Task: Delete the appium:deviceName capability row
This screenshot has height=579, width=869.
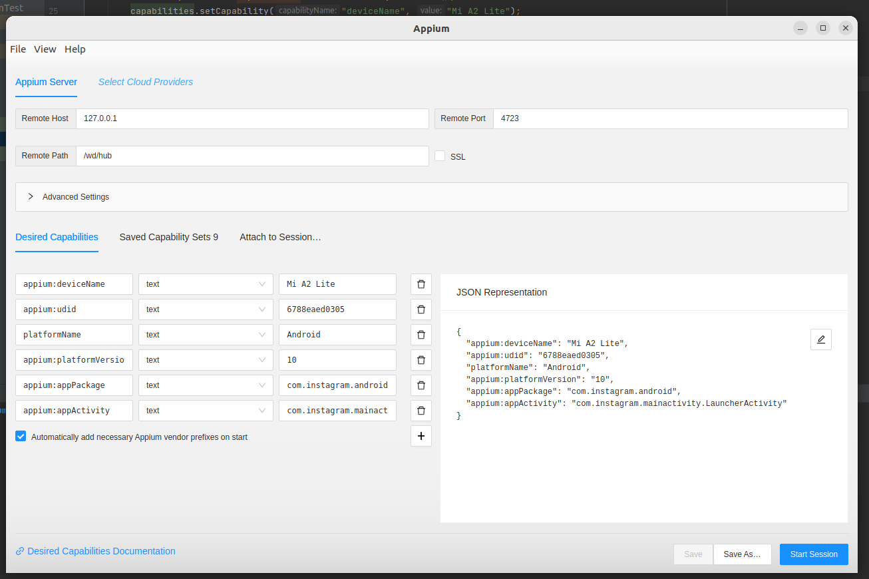Action: [x=421, y=284]
